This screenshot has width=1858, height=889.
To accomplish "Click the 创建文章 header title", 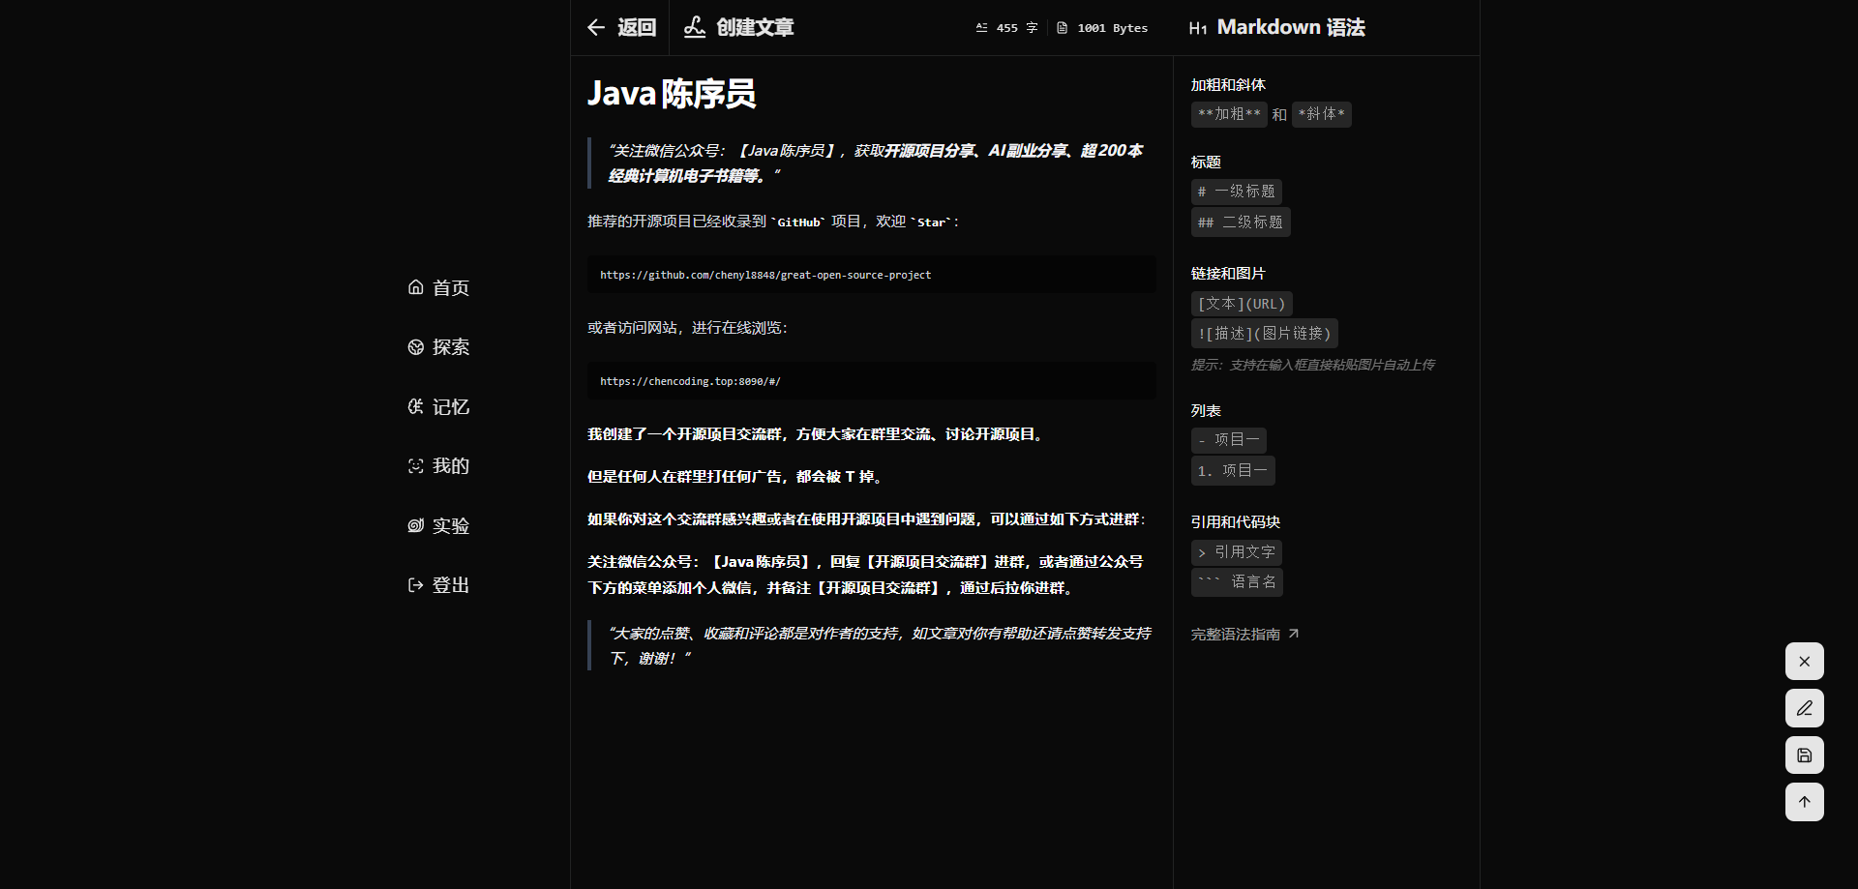I will [x=755, y=27].
